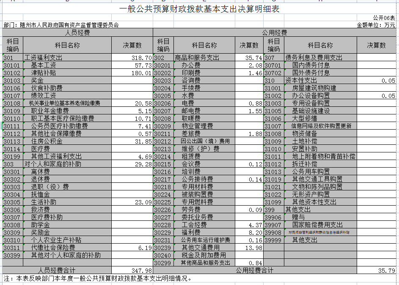
Task: Select the 公务用车购置 cell
Action: pos(320,172)
